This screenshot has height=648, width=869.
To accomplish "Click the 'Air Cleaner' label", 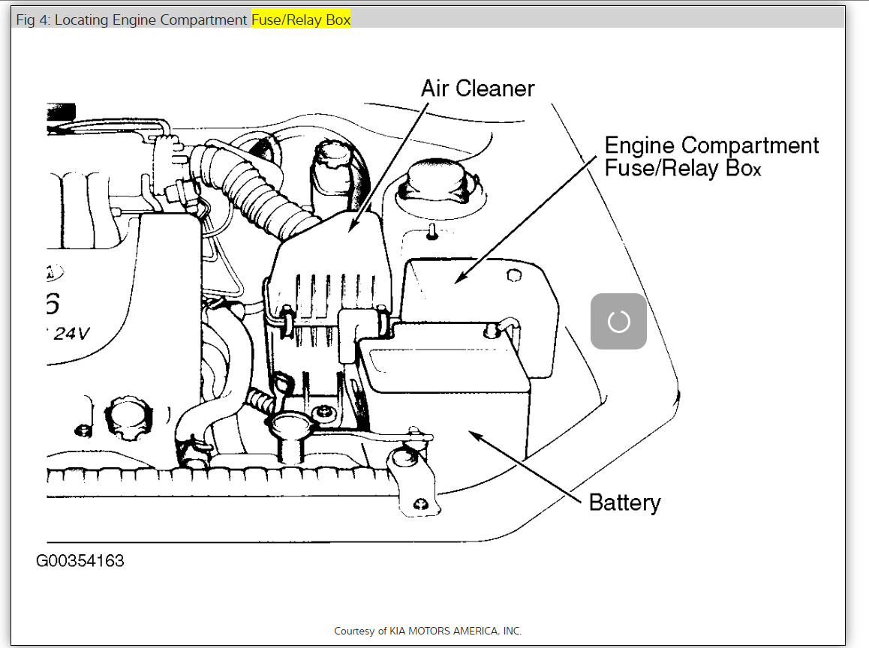I will pyautogui.click(x=478, y=88).
